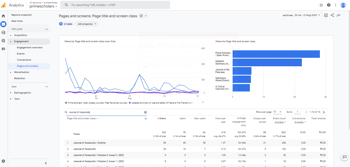Go to next page of table
Screen dimensions: 350x167
(x=324, y=112)
